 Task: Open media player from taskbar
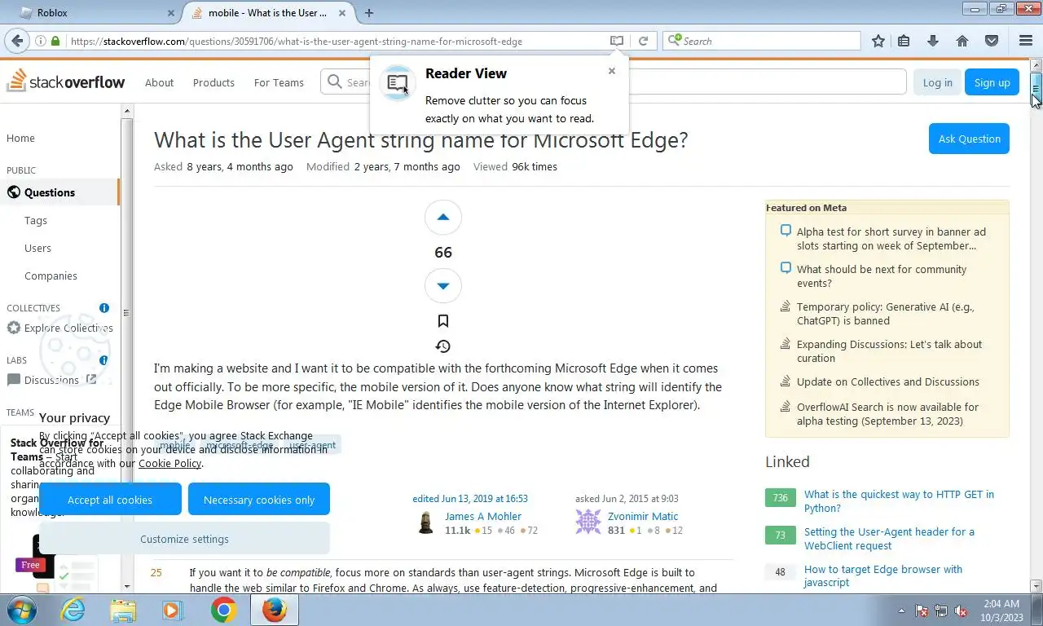pyautogui.click(x=173, y=610)
